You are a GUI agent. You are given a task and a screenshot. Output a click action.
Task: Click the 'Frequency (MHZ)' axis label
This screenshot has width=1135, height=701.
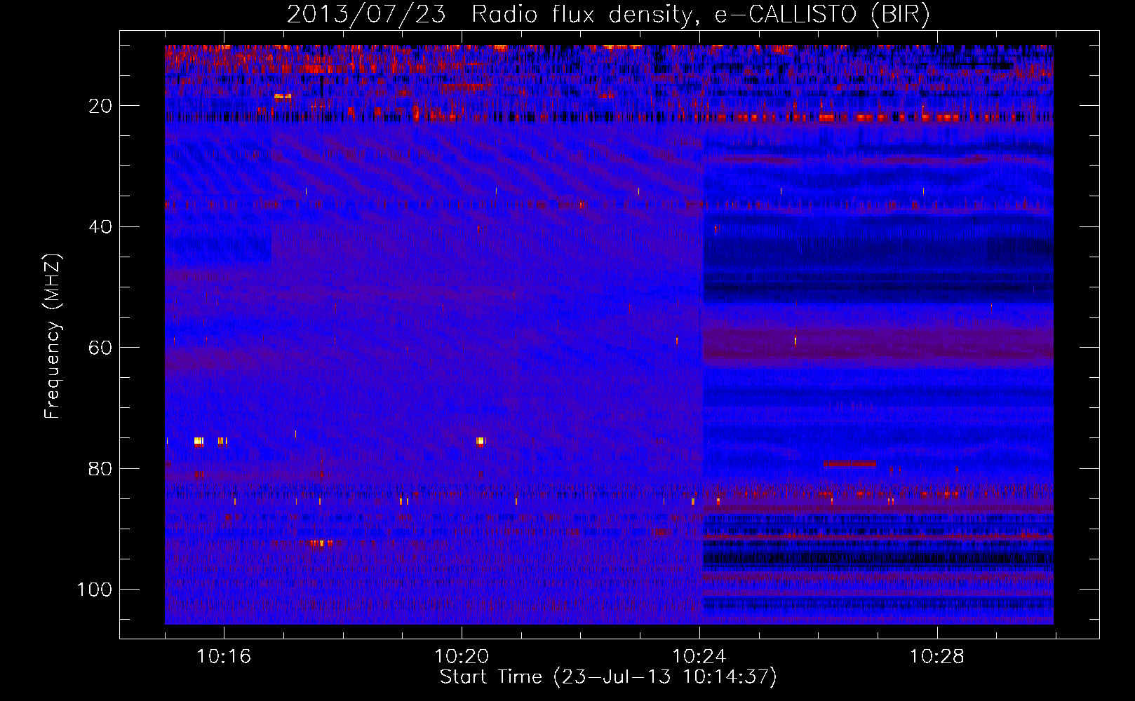[x=53, y=336]
